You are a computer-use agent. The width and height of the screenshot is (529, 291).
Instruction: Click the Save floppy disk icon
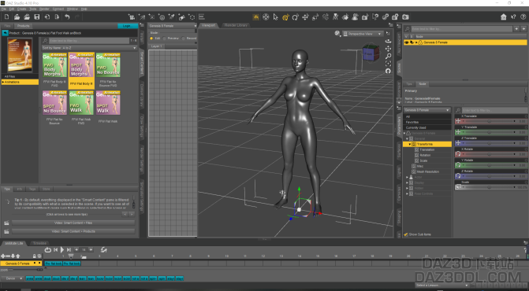(x=37, y=17)
